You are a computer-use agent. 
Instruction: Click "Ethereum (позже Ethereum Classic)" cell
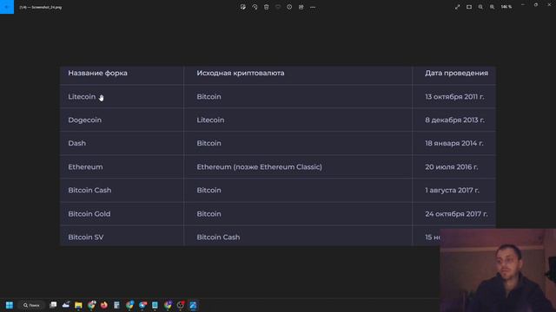(259, 167)
